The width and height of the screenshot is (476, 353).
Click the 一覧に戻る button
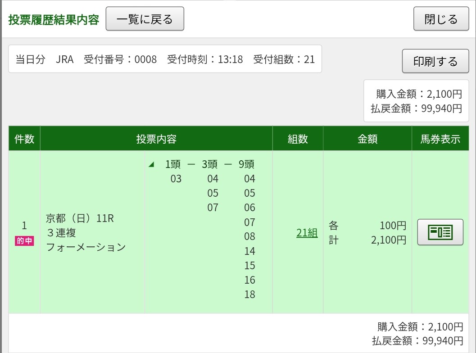click(x=145, y=19)
